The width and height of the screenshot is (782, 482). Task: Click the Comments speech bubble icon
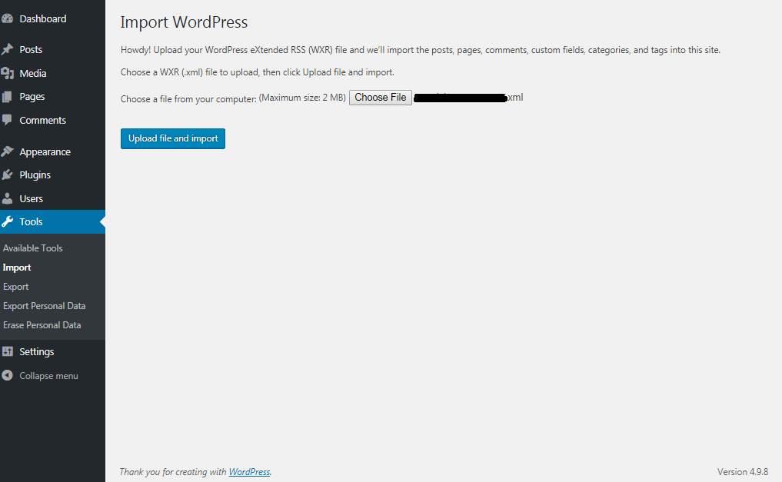coord(7,120)
